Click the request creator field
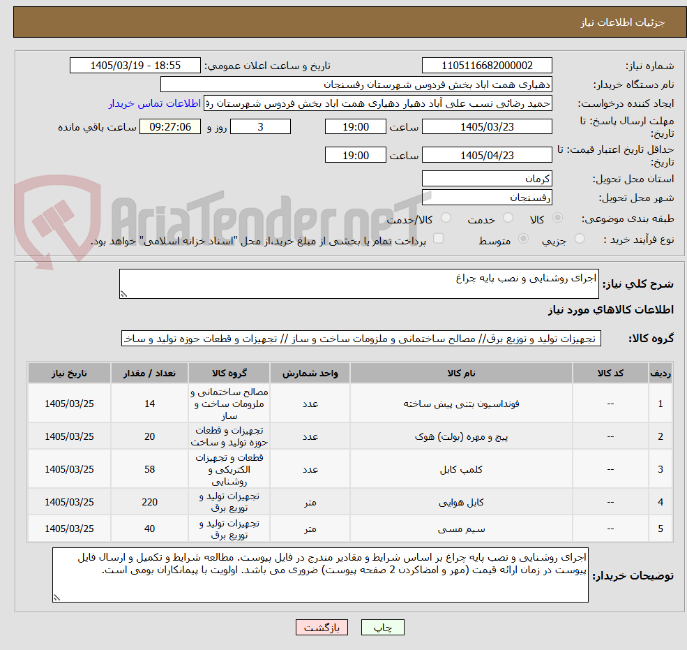The width and height of the screenshot is (687, 650). (x=377, y=103)
